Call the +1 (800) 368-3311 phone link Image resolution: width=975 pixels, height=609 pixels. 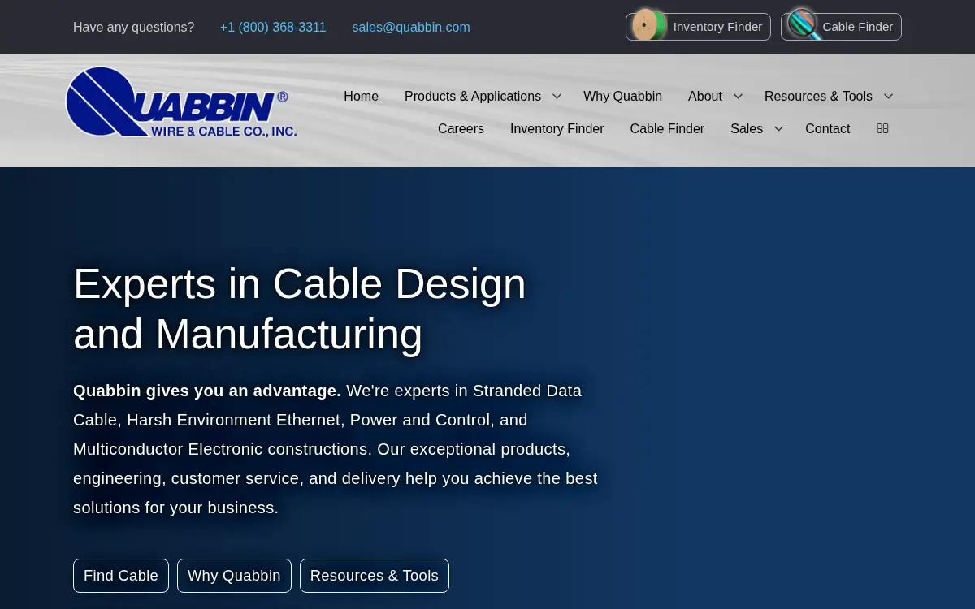click(x=273, y=27)
